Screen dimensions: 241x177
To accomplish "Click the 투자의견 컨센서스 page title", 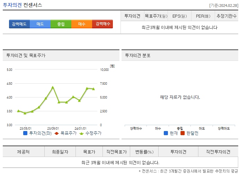I will (x=23, y=5).
